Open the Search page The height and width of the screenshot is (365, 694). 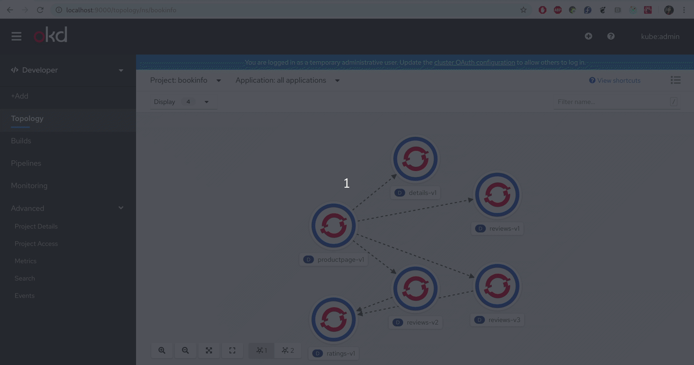click(x=25, y=278)
